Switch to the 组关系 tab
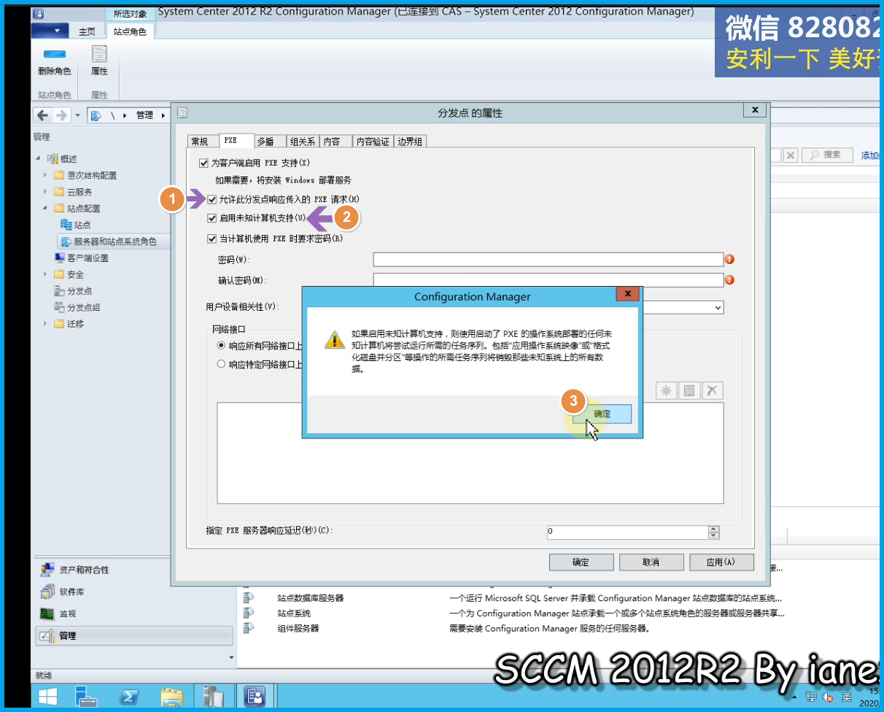884x712 pixels. (x=302, y=142)
